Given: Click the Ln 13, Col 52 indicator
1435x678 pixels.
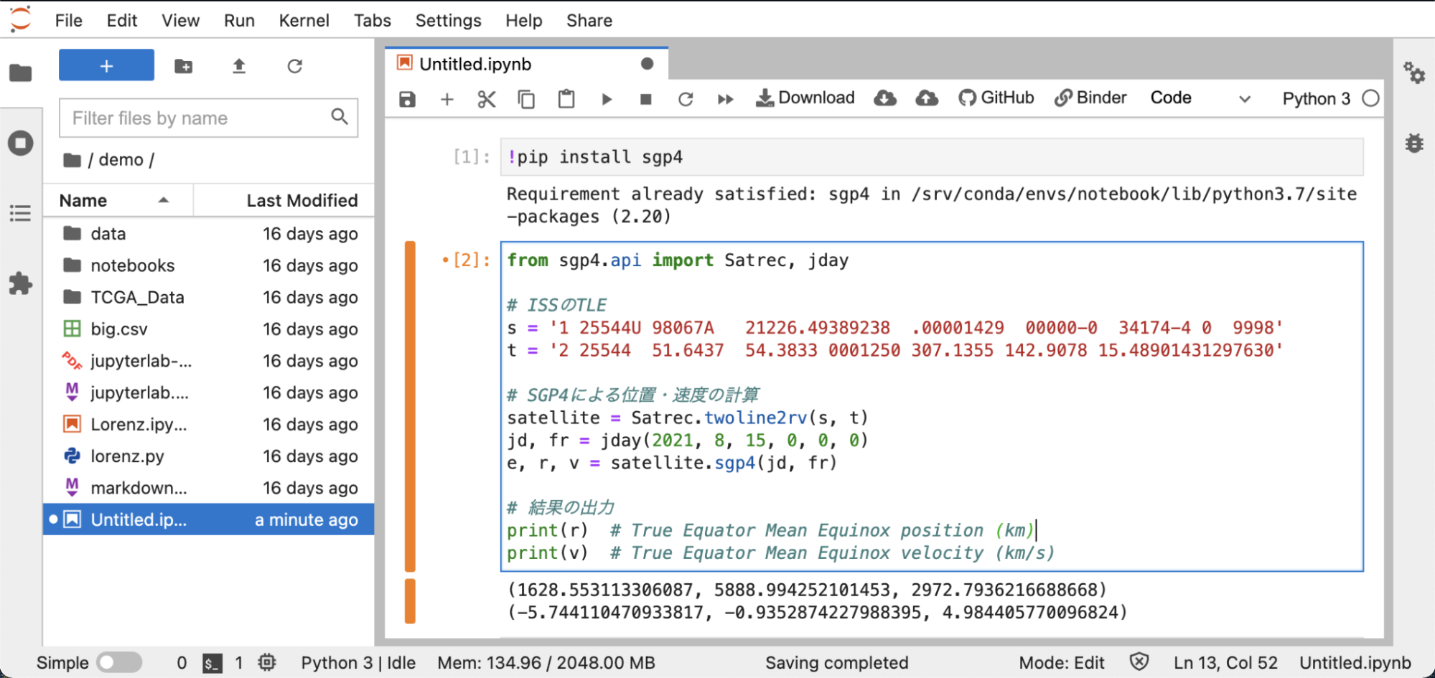Looking at the screenshot, I should pyautogui.click(x=1225, y=662).
